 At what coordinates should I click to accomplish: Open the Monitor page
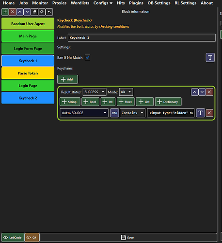[40, 3]
